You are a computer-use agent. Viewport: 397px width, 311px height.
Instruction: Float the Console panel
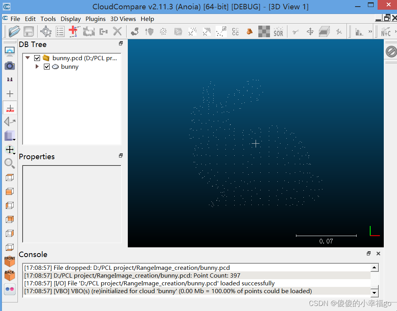tap(369, 253)
